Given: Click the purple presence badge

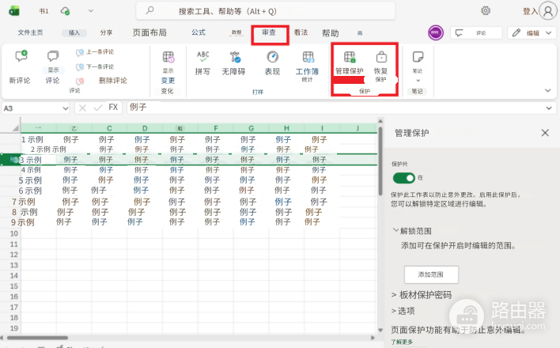Looking at the screenshot, I should [x=436, y=33].
